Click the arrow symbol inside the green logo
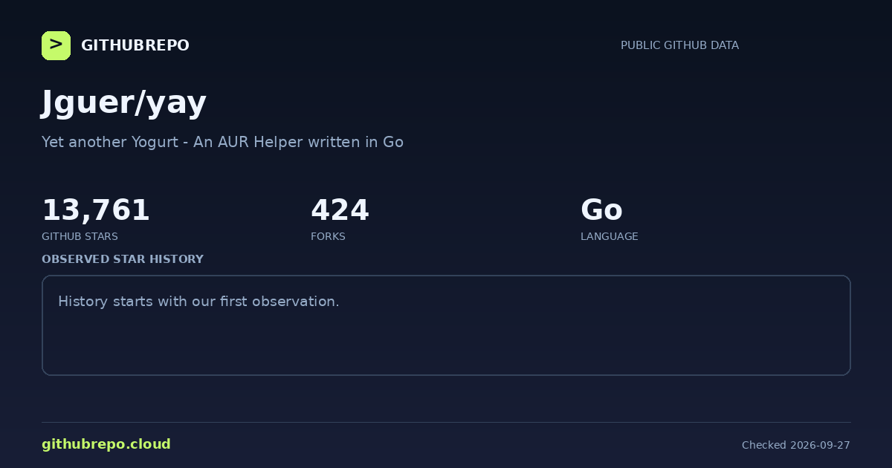 pyautogui.click(x=56, y=45)
